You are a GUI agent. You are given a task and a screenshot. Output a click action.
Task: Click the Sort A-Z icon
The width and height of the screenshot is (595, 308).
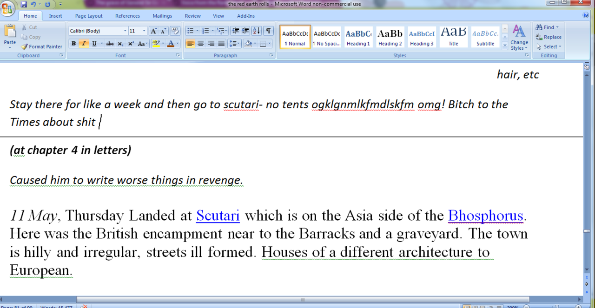256,31
